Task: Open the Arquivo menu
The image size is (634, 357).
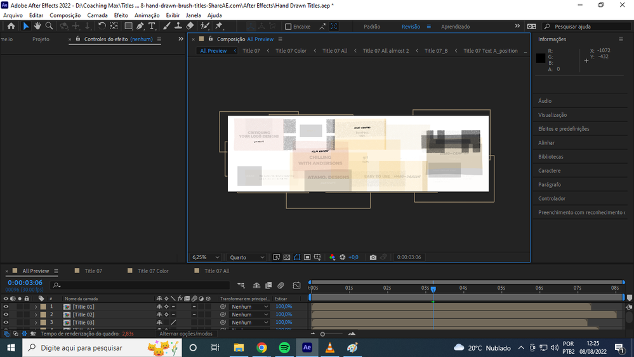Action: 13,15
